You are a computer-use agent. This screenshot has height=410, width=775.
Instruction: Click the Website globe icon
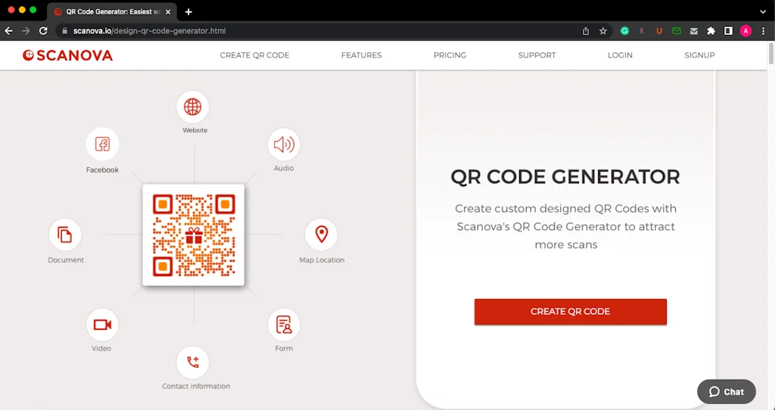193,107
